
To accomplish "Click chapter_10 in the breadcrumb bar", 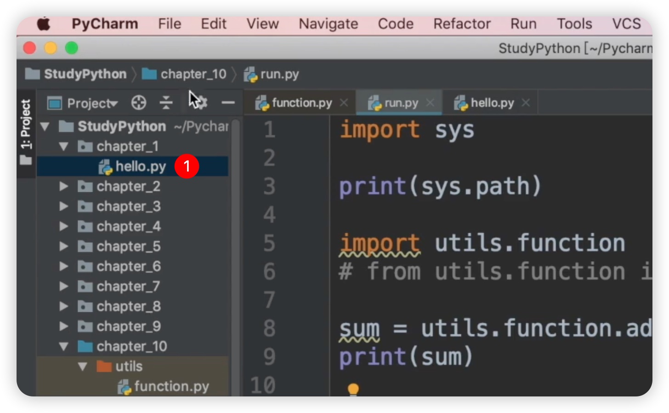I will point(184,74).
